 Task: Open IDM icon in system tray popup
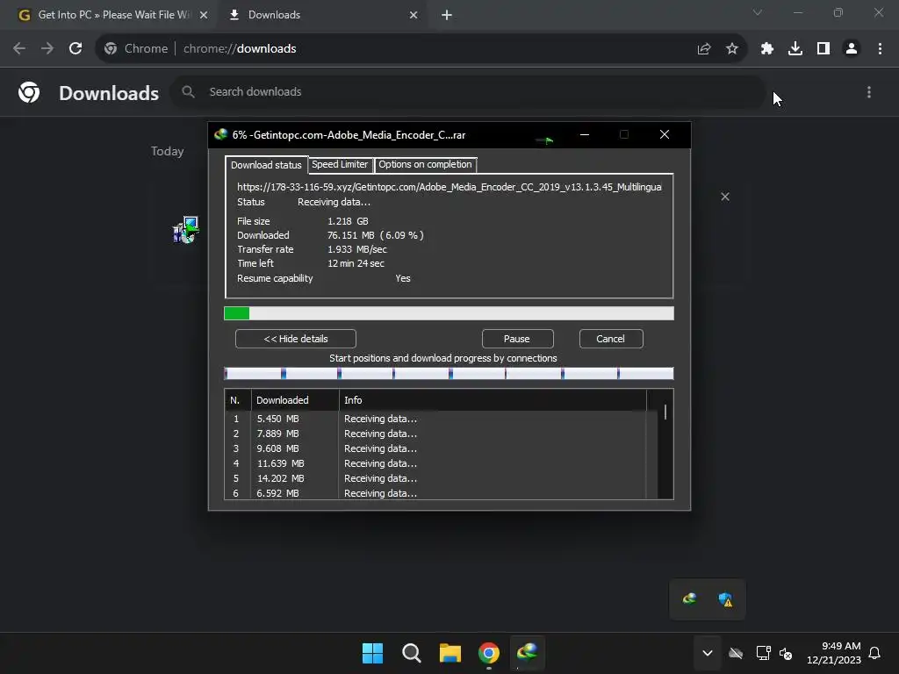(x=690, y=599)
